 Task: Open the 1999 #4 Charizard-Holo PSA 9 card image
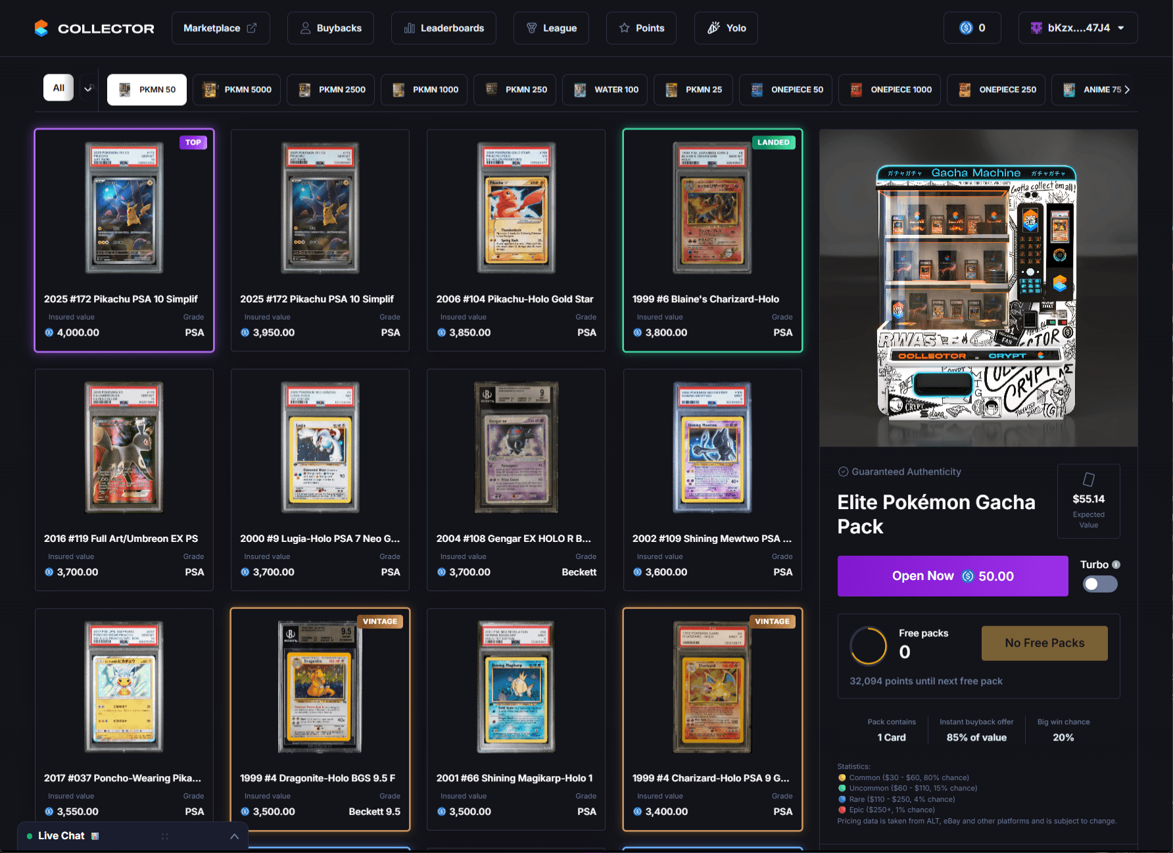[x=712, y=687]
